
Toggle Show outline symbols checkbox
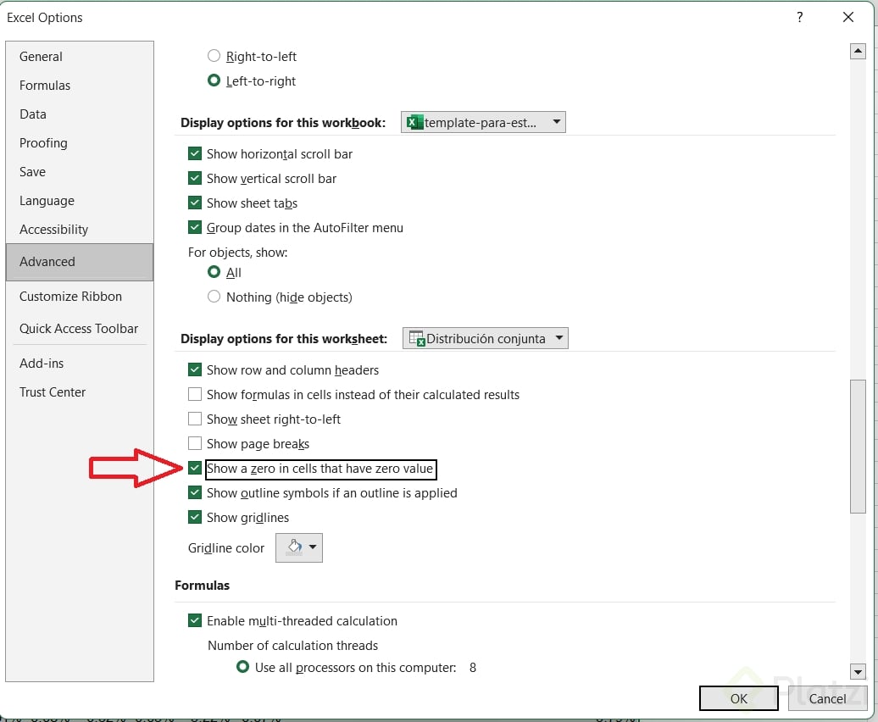(195, 492)
